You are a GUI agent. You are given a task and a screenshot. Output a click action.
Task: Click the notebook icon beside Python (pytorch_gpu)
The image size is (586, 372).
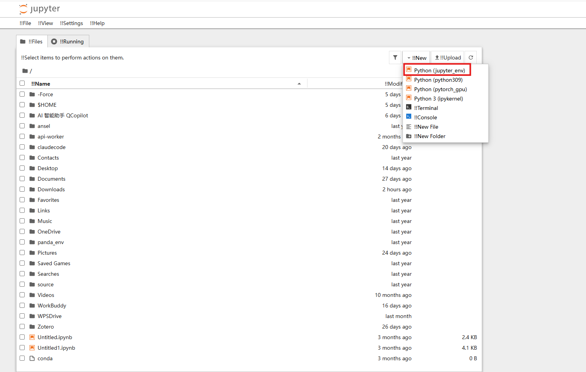(x=409, y=88)
